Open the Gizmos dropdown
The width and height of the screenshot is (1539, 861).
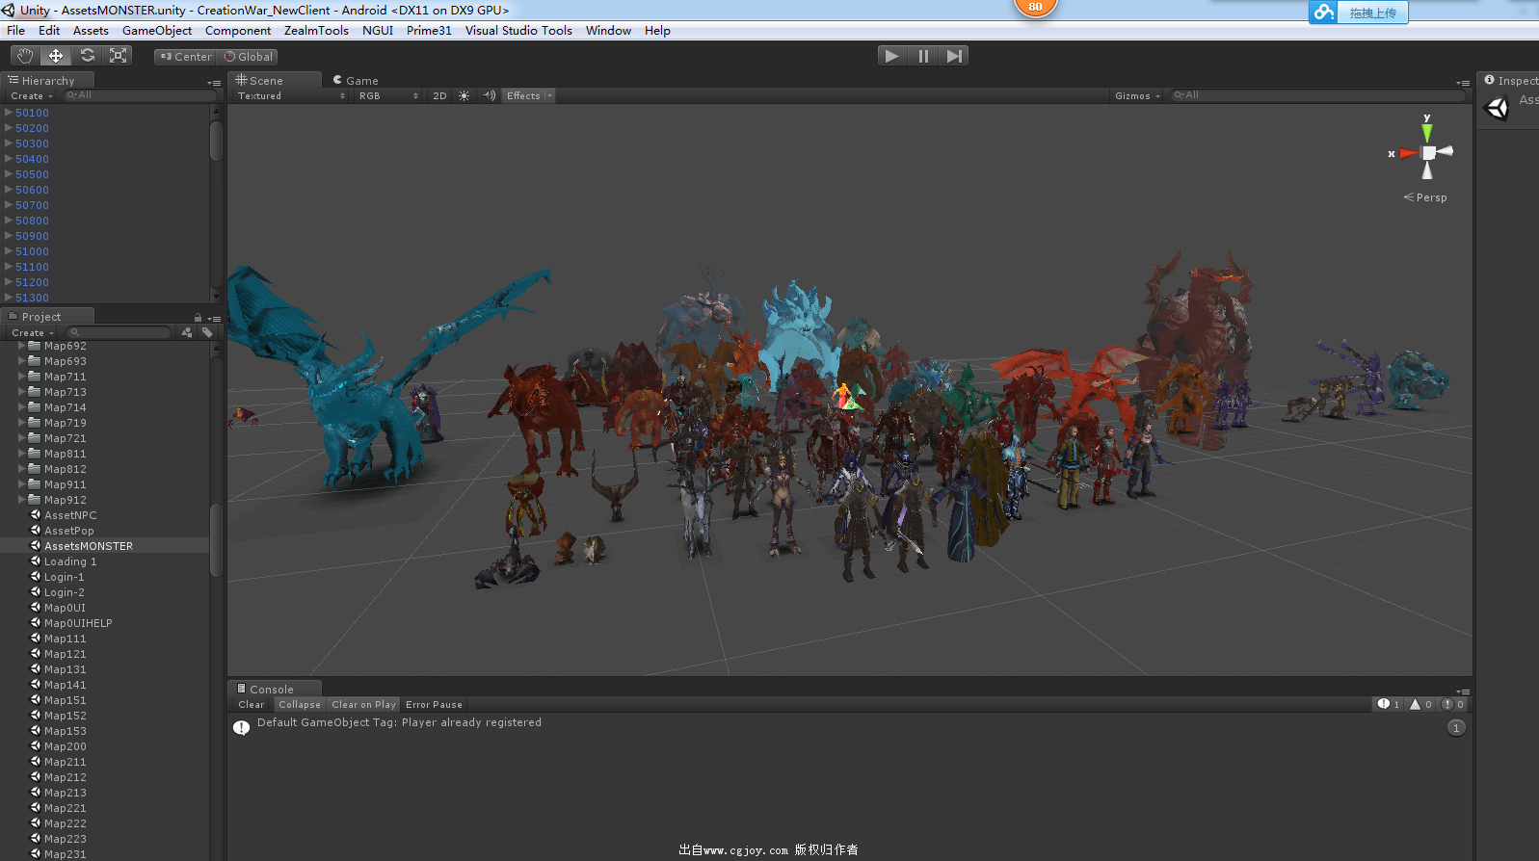[x=1137, y=95]
